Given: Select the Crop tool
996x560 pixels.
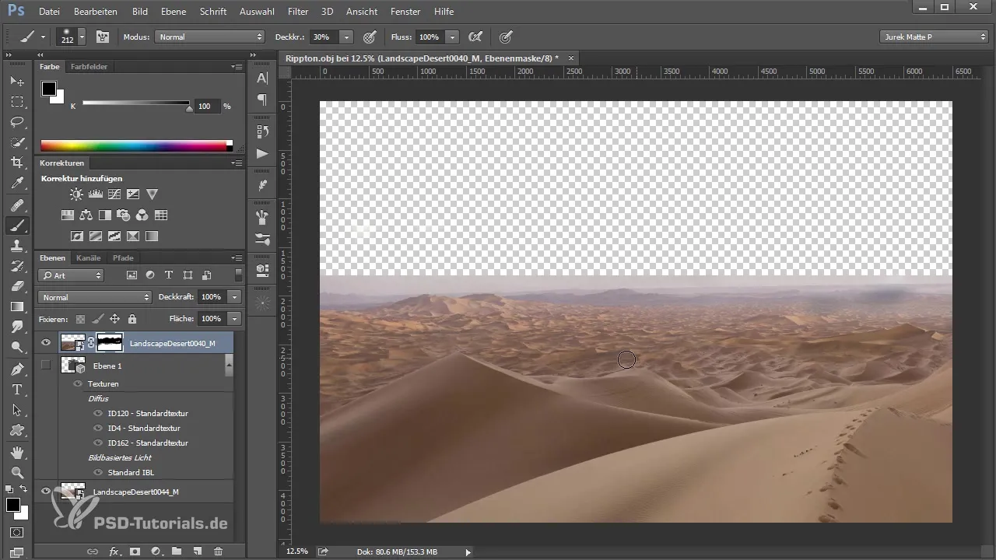Looking at the screenshot, I should [x=17, y=163].
